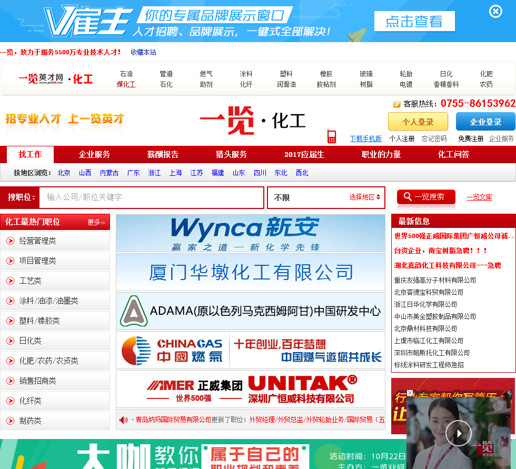Viewport: 516px width, 469px height.
Task: Click the arrow icon beside 化纤类
Action: [x=11, y=401]
